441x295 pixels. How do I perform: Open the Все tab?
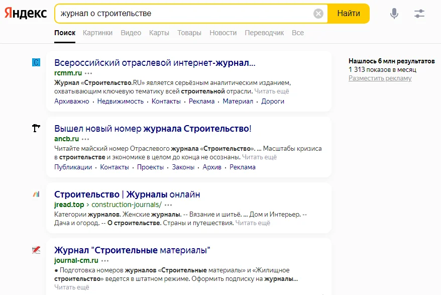298,33
